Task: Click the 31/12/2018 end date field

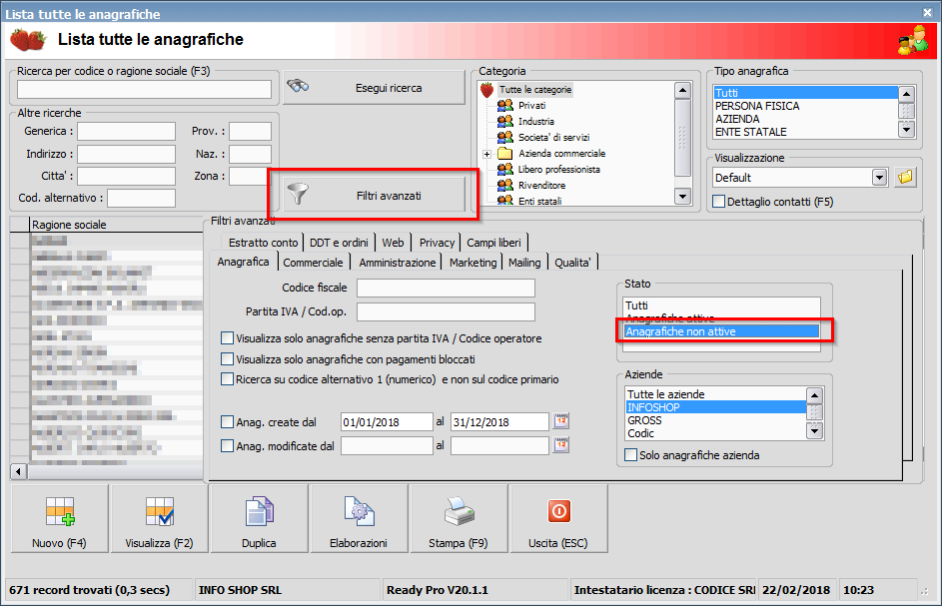Action: 499,421
